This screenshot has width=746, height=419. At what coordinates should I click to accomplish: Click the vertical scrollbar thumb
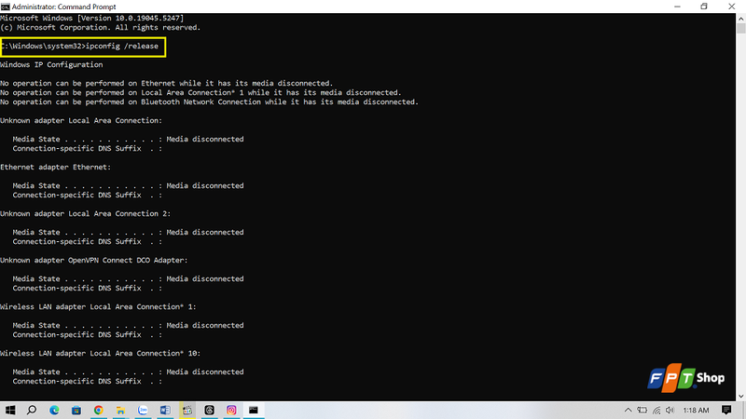740,28
